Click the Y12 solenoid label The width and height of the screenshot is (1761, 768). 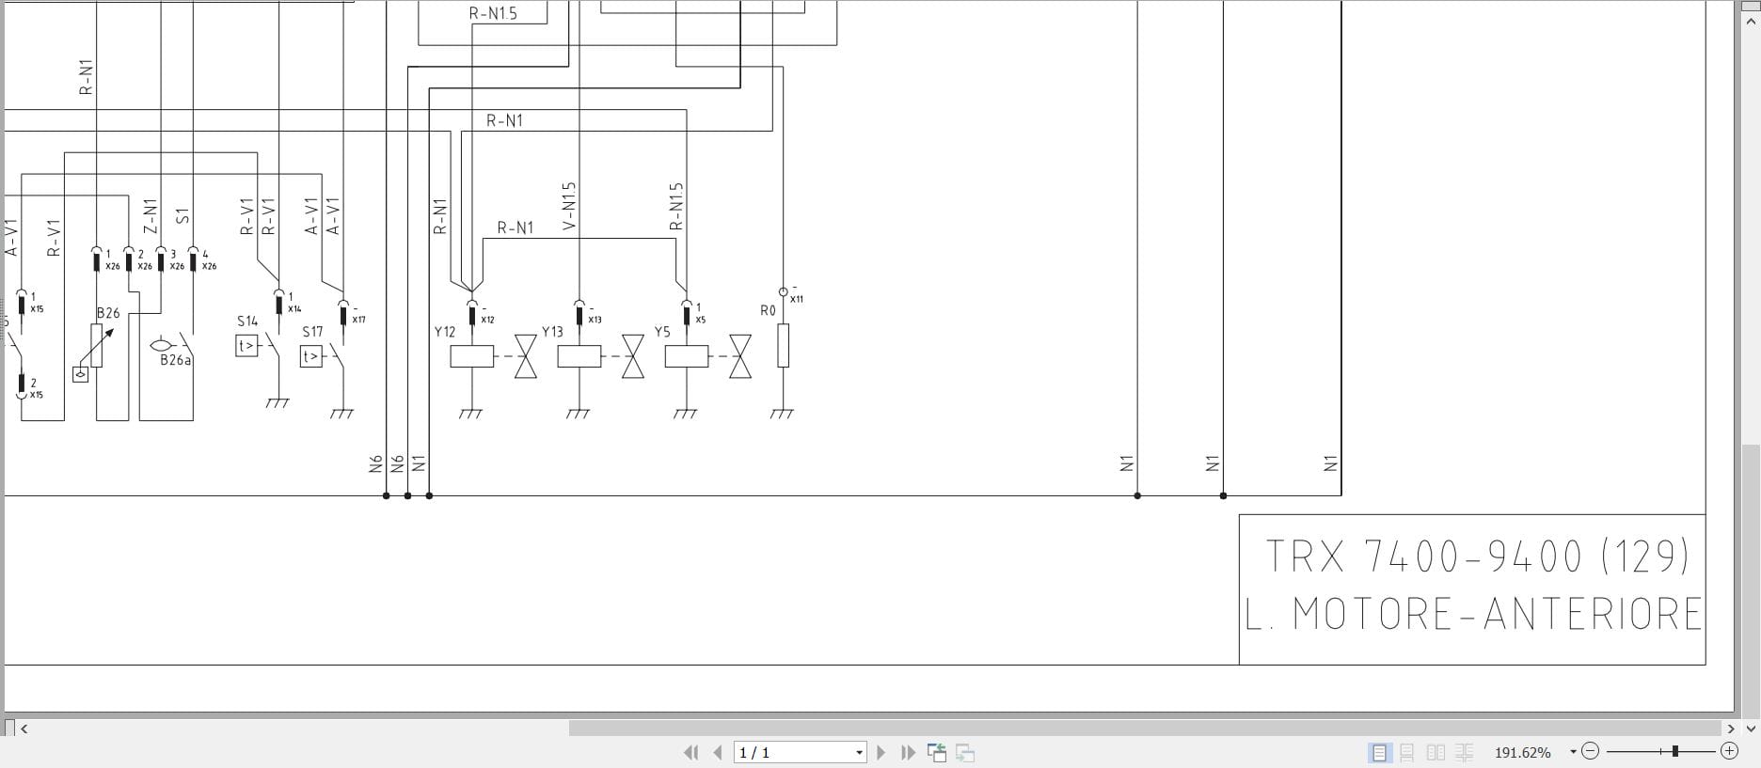coord(445,332)
